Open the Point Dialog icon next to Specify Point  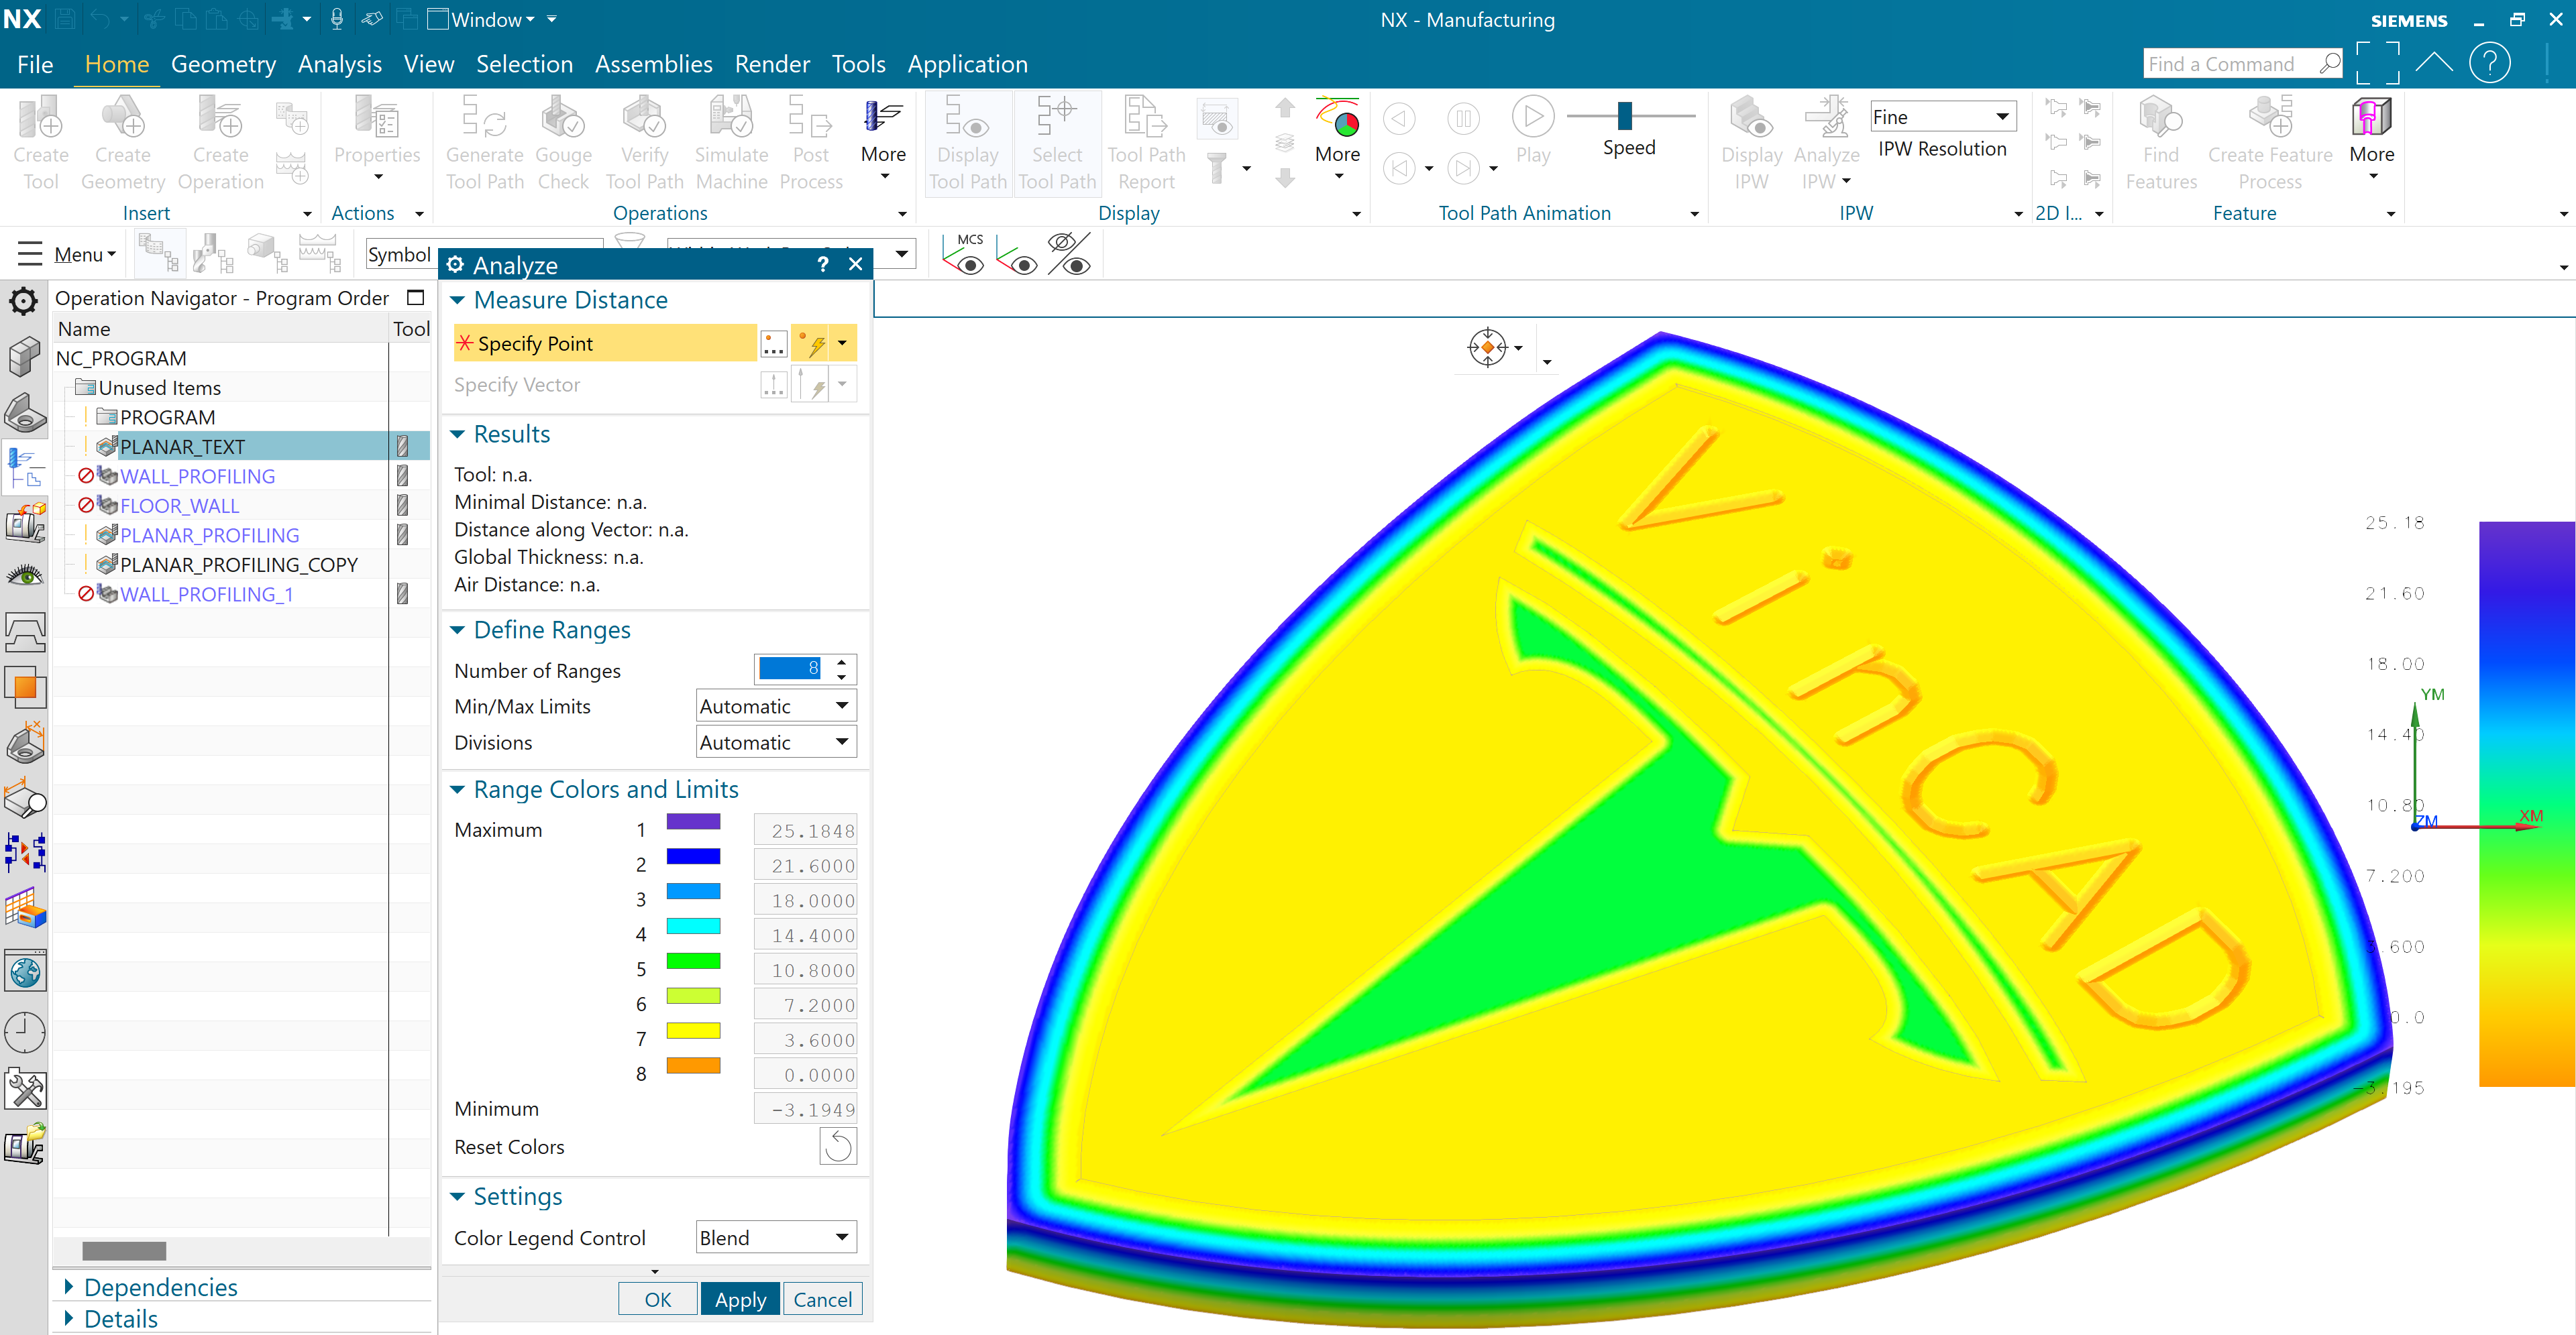click(x=773, y=344)
